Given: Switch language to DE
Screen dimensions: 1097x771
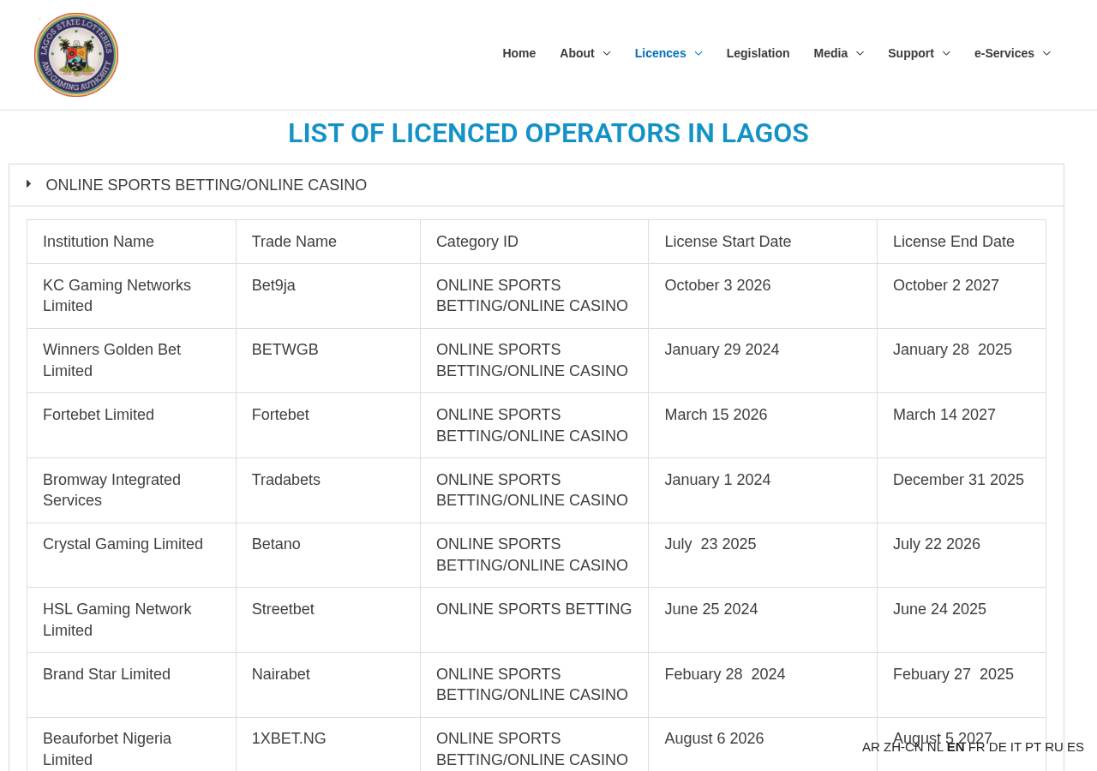Looking at the screenshot, I should pyautogui.click(x=998, y=747).
